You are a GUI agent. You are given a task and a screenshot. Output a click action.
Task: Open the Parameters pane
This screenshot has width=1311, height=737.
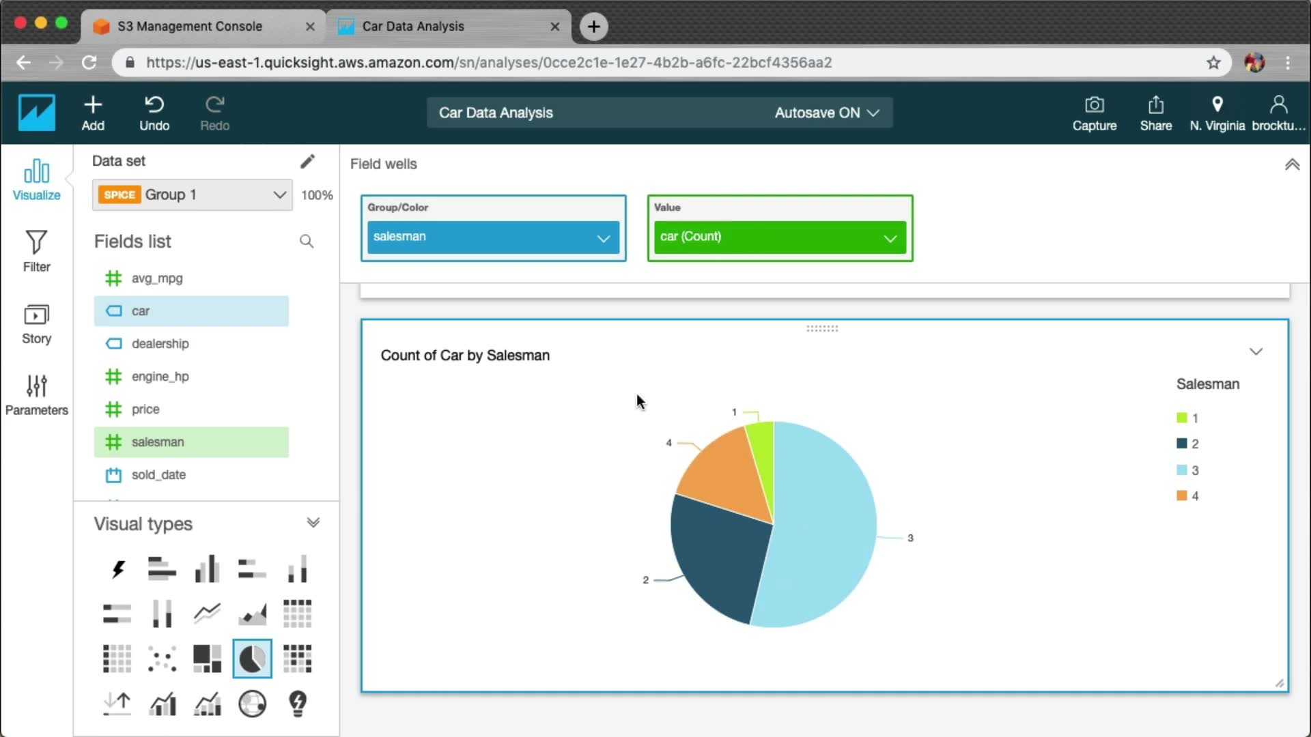point(36,394)
